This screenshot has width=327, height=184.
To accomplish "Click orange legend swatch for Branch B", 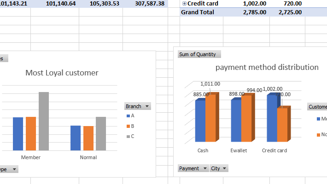I will pyautogui.click(x=128, y=126).
